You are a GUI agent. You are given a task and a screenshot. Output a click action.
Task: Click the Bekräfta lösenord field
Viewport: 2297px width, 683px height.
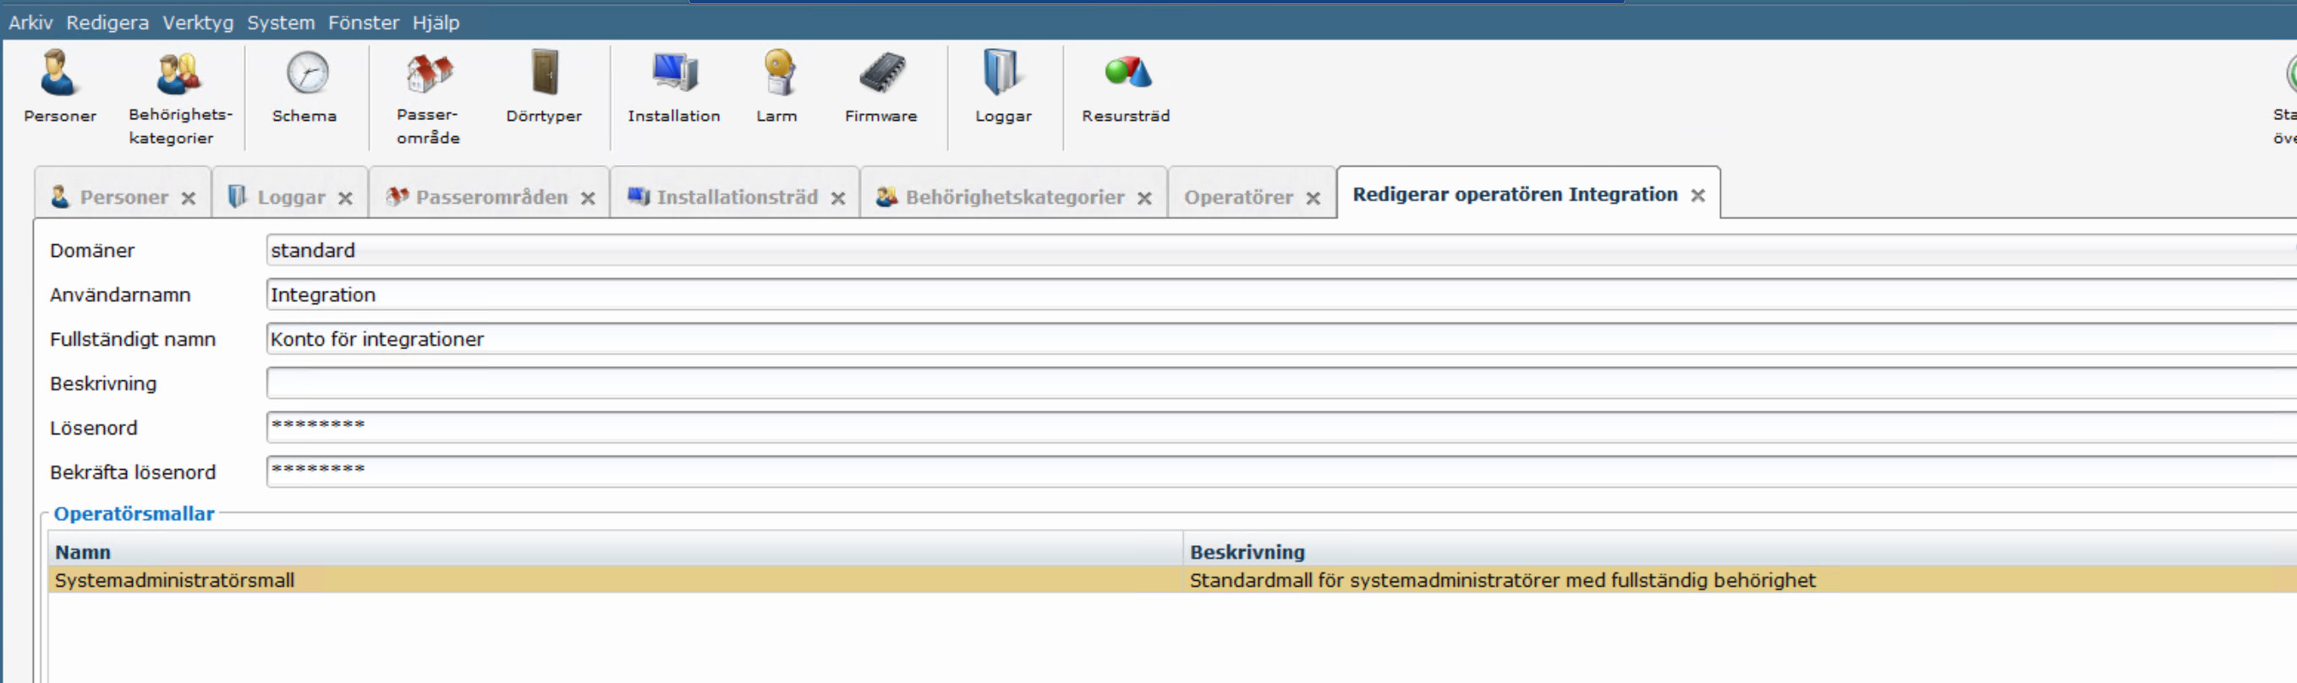tap(1281, 473)
